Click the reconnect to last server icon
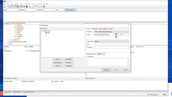The height and width of the screenshot is (97, 172). pos(32,6)
